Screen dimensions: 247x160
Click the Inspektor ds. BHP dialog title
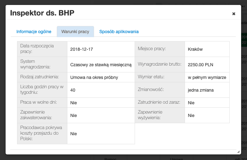42,13
